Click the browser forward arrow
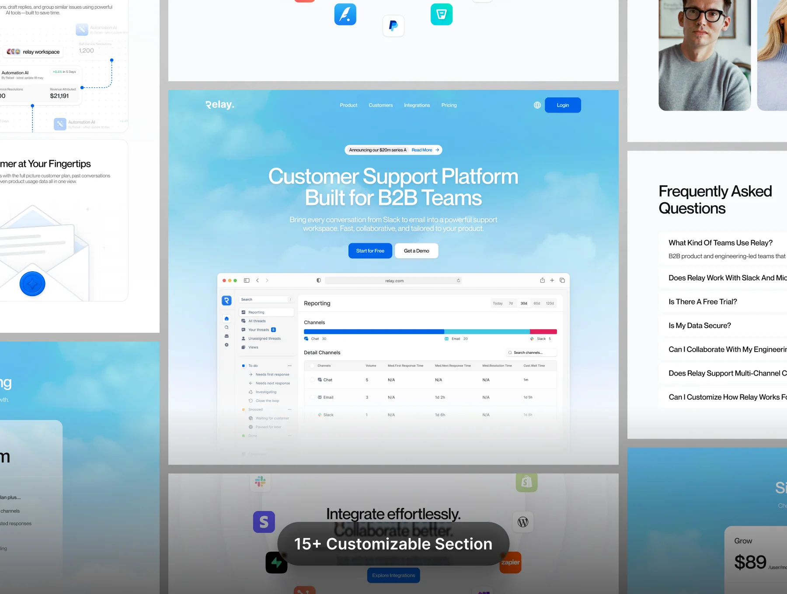 (267, 280)
